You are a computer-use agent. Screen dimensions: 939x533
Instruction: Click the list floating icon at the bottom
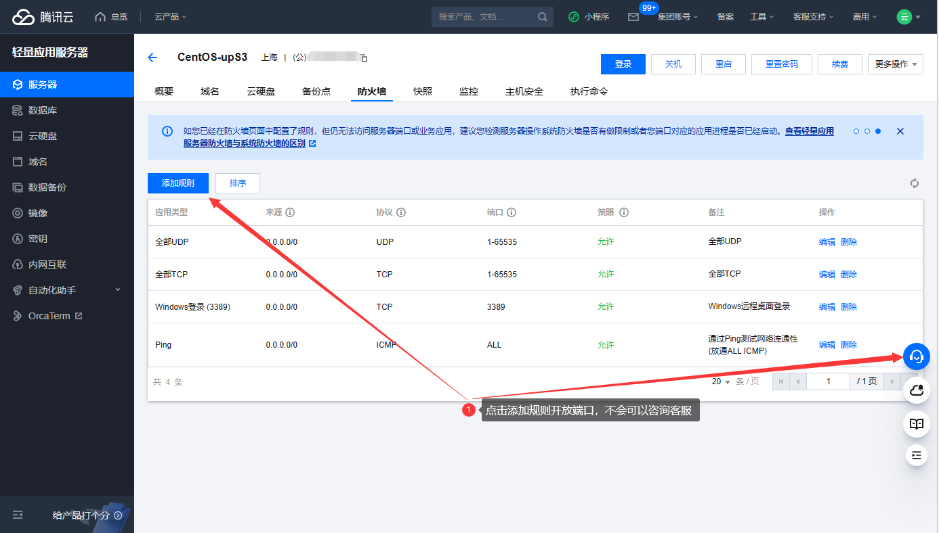[x=917, y=455]
